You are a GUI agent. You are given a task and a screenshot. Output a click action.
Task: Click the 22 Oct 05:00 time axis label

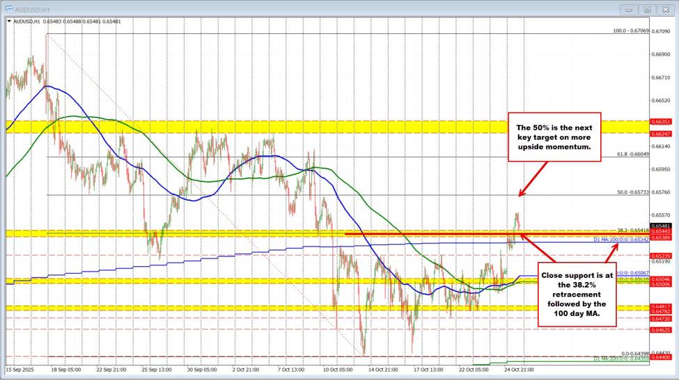474,370
